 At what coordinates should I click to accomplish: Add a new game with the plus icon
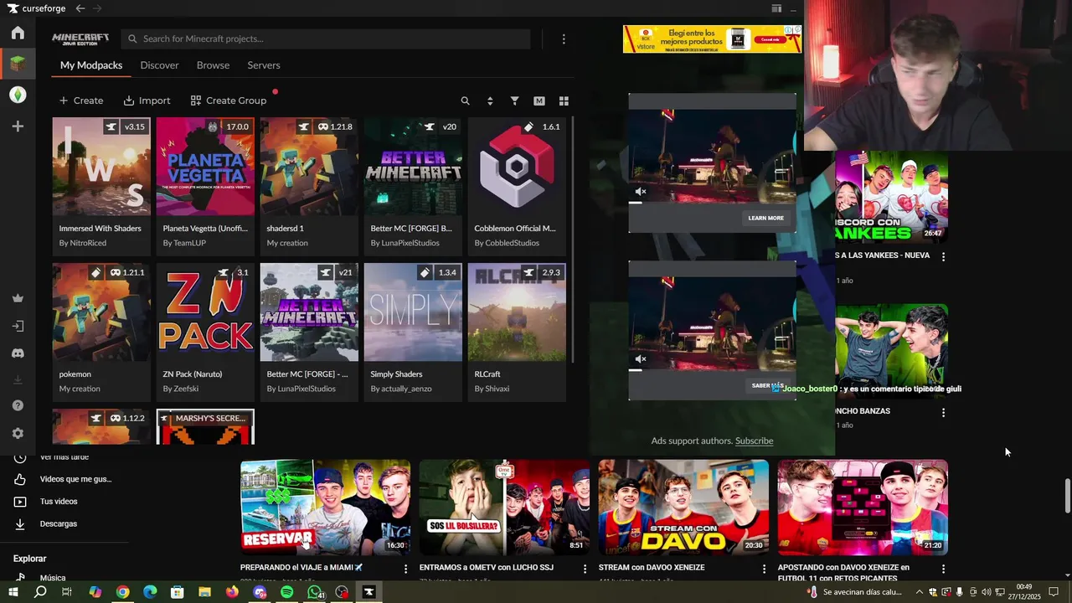(x=18, y=126)
